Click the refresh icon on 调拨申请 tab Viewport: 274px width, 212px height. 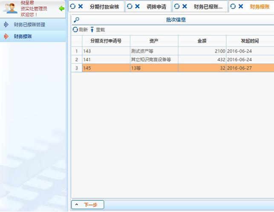point(130,6)
